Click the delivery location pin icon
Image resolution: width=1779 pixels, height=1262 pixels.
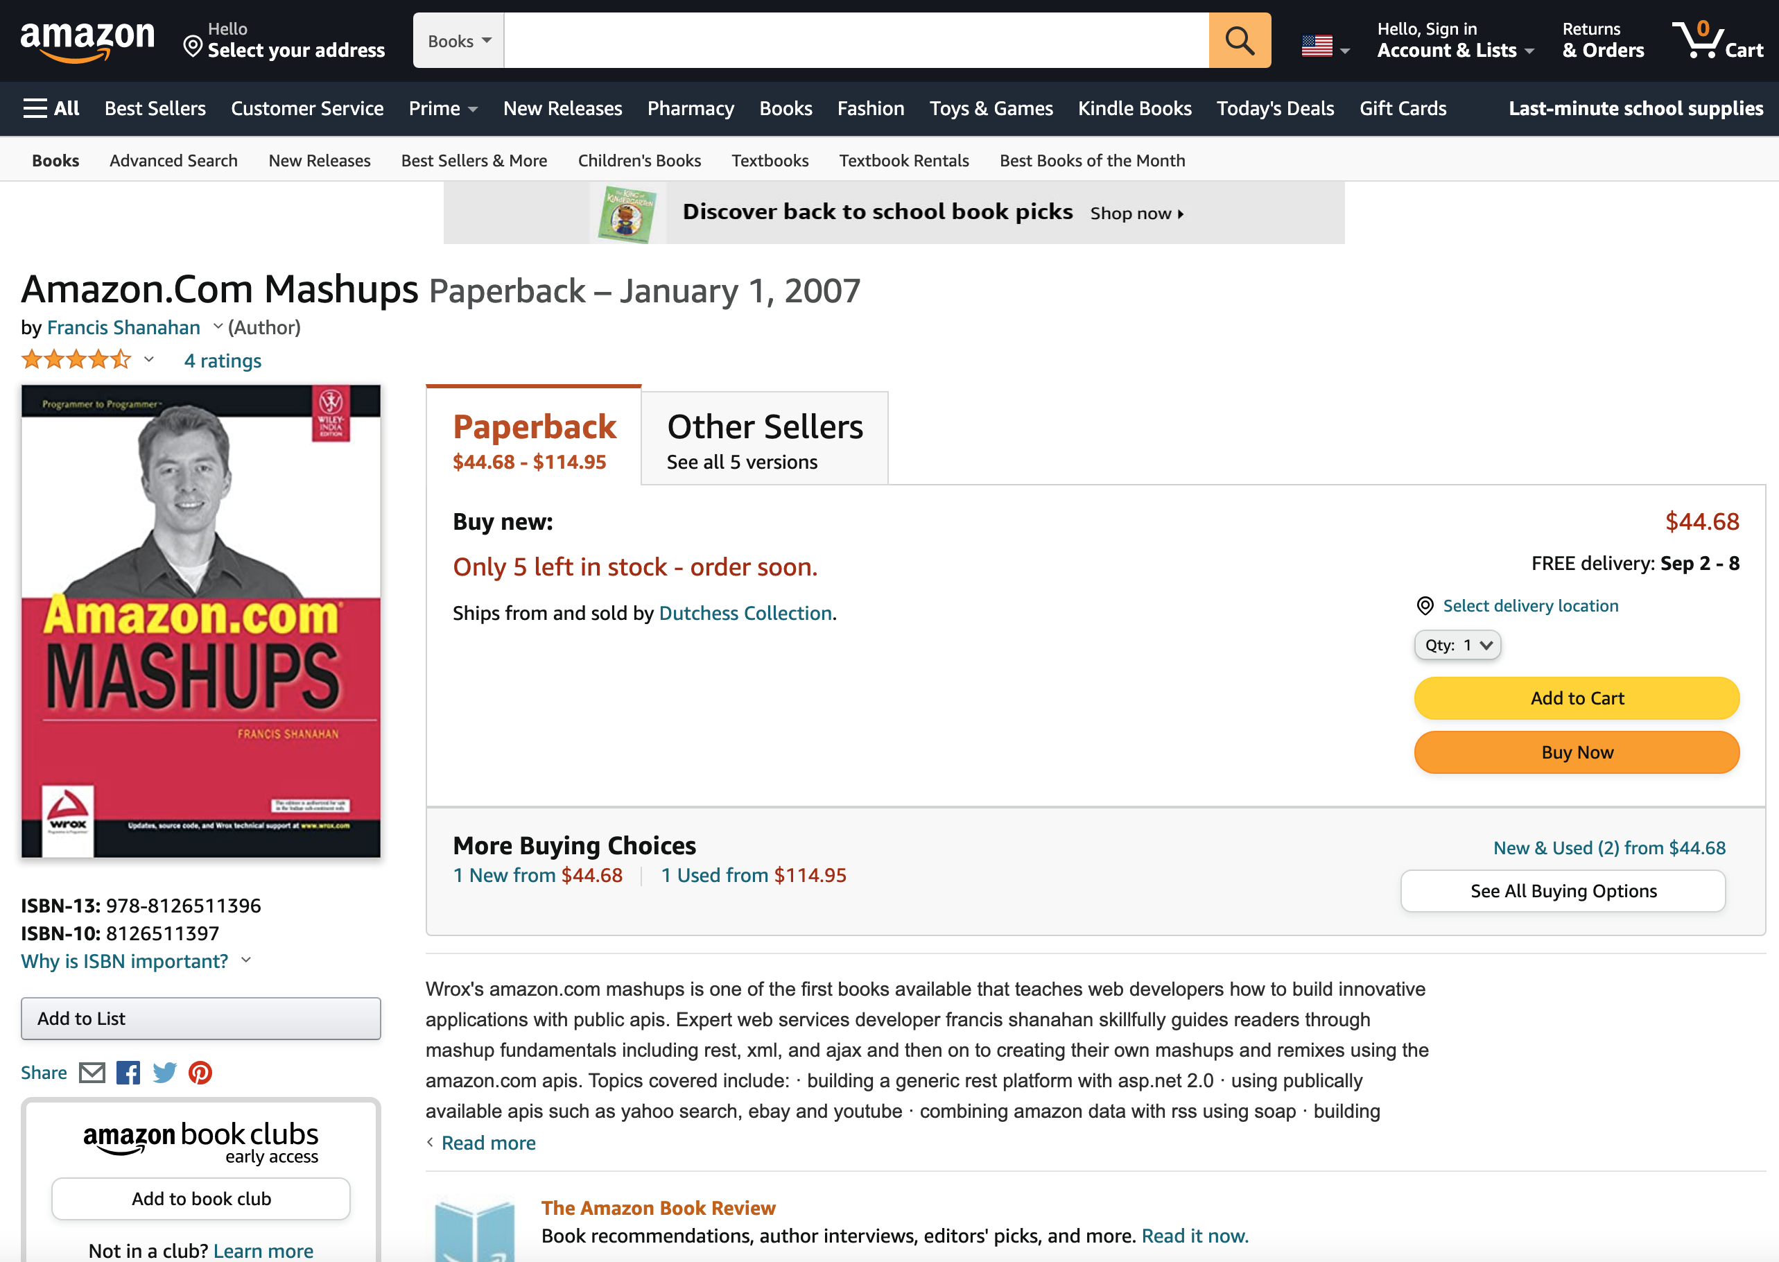click(1425, 605)
